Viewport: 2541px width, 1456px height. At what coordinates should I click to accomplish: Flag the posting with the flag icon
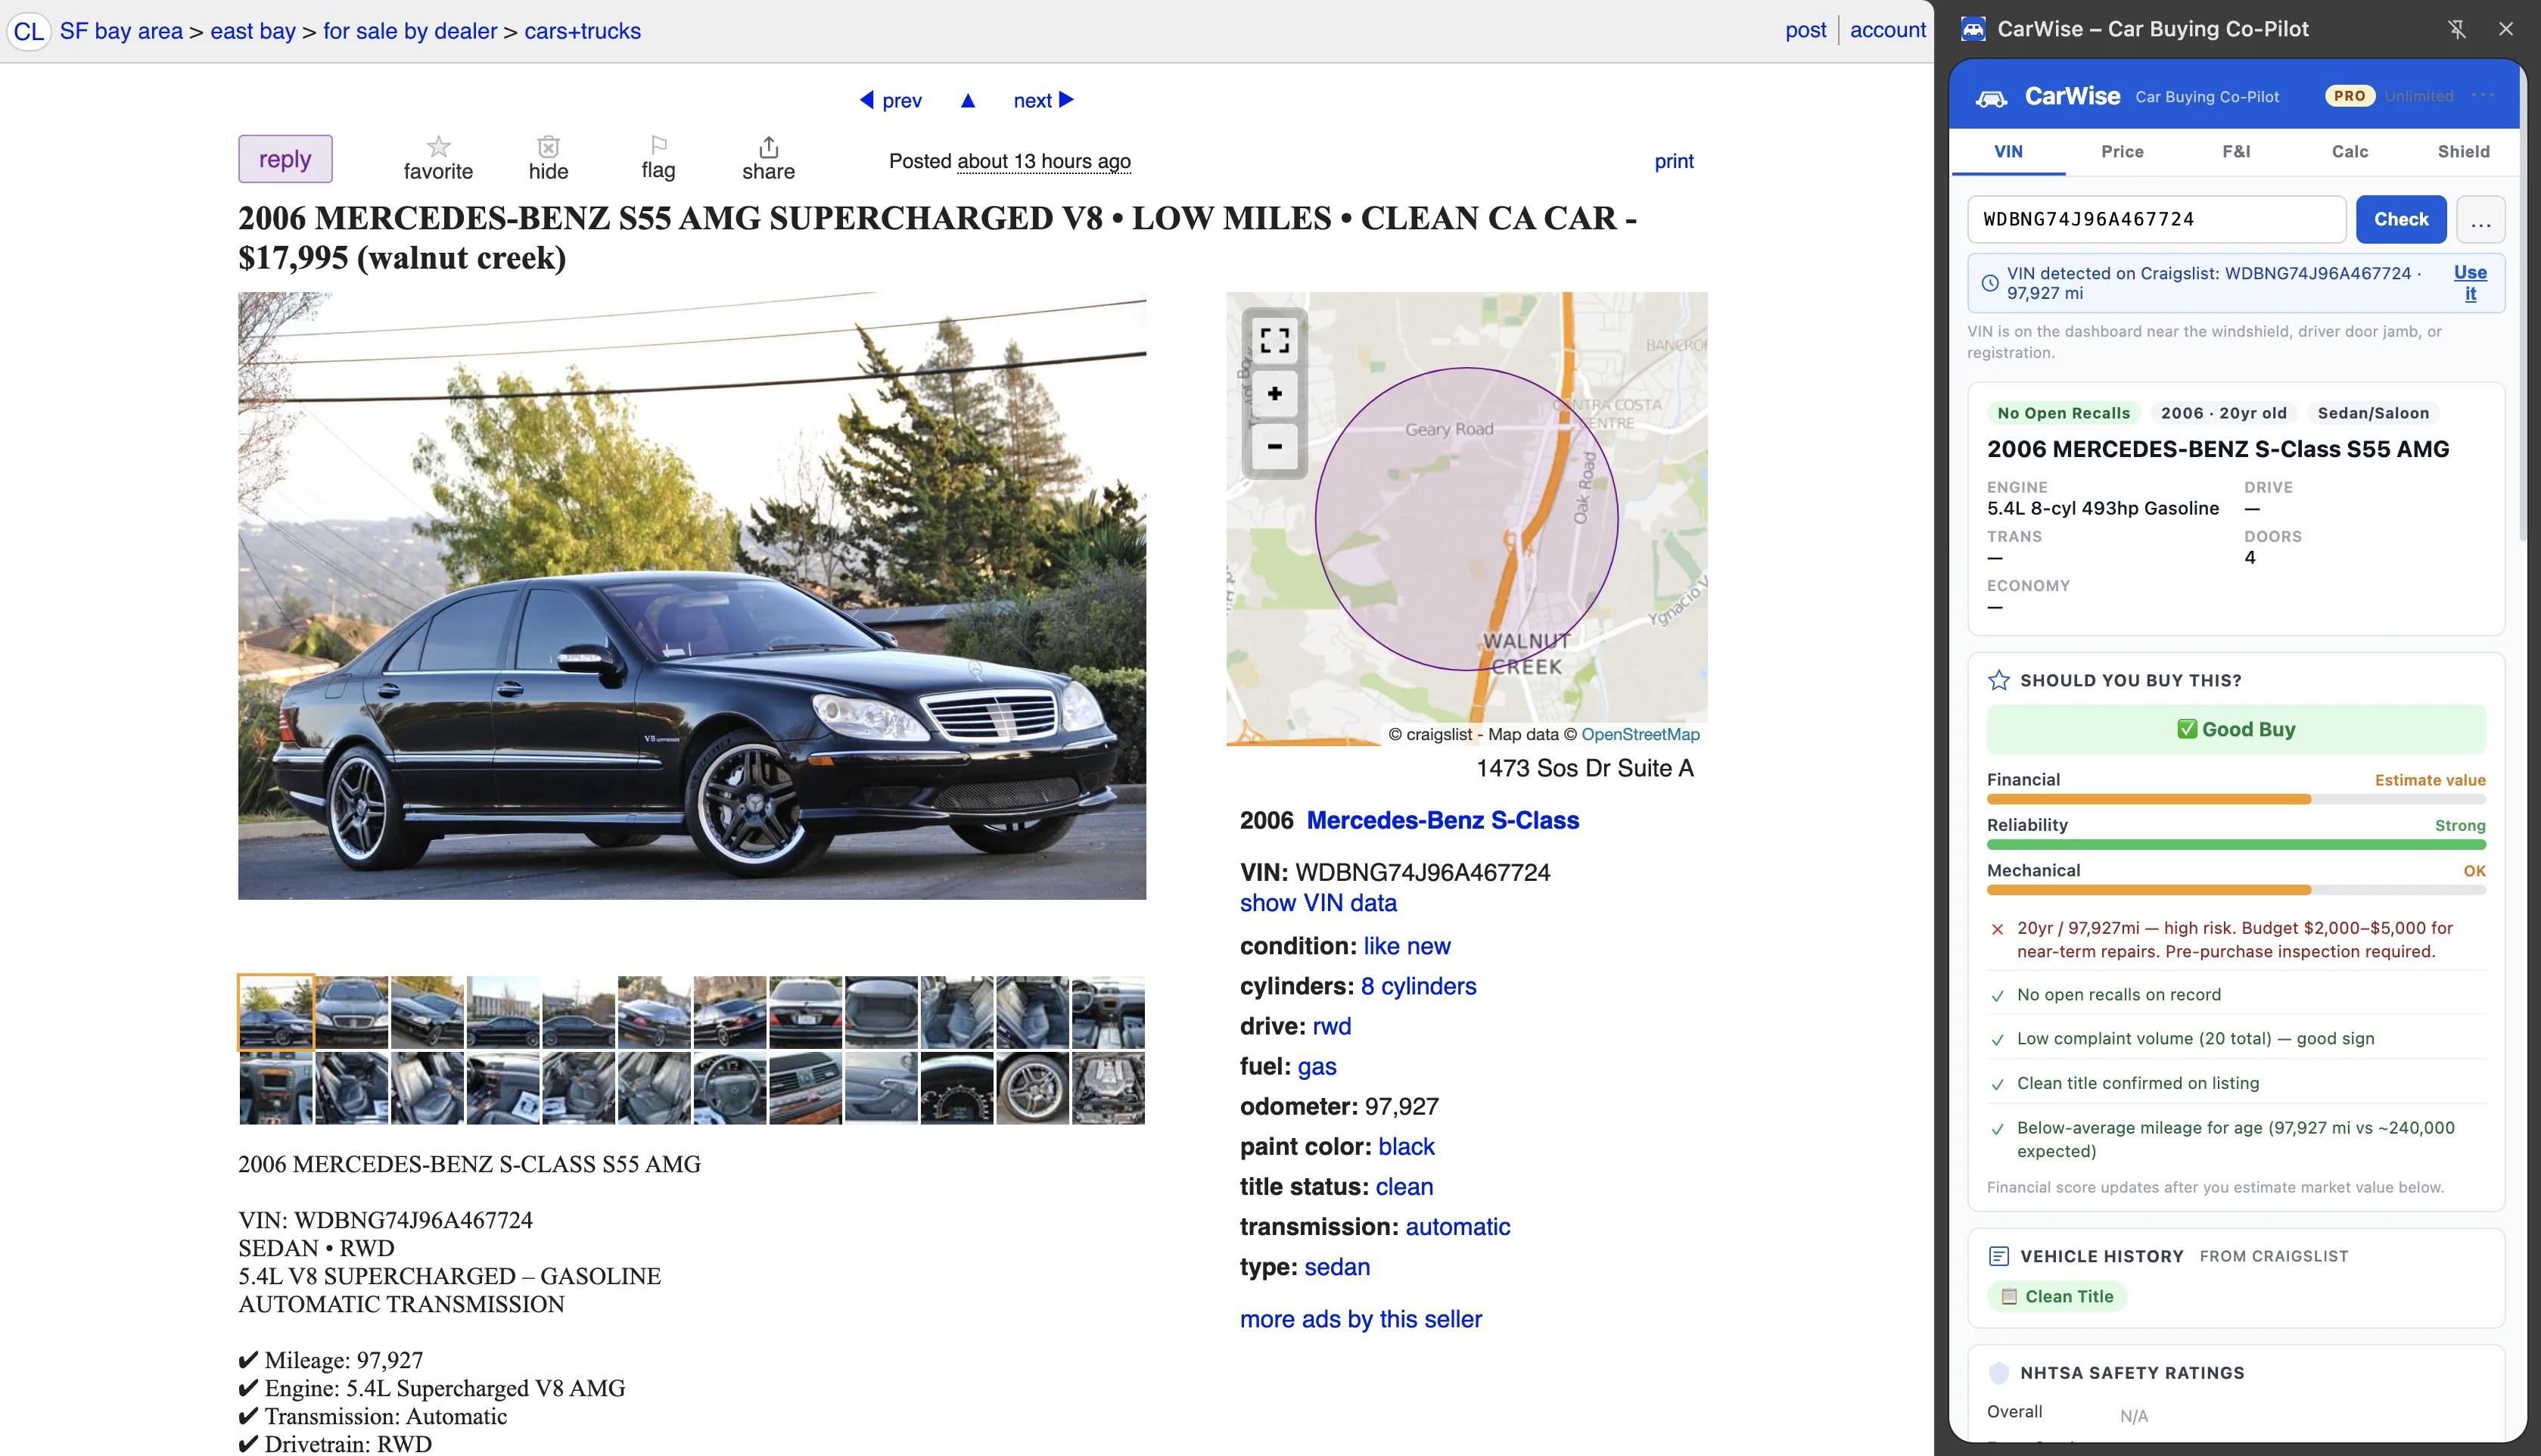(658, 145)
